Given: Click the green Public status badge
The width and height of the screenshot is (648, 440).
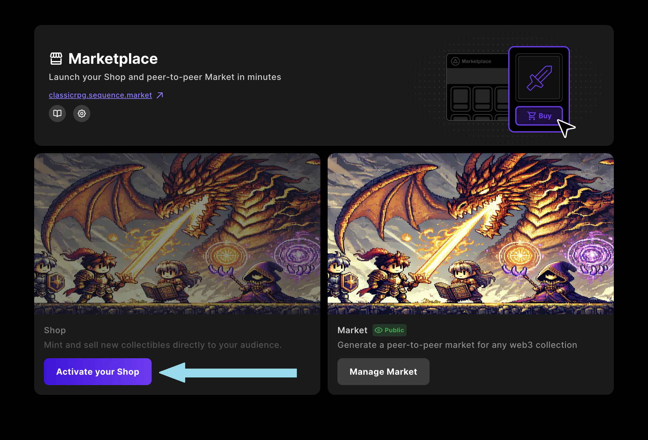Looking at the screenshot, I should [x=390, y=330].
